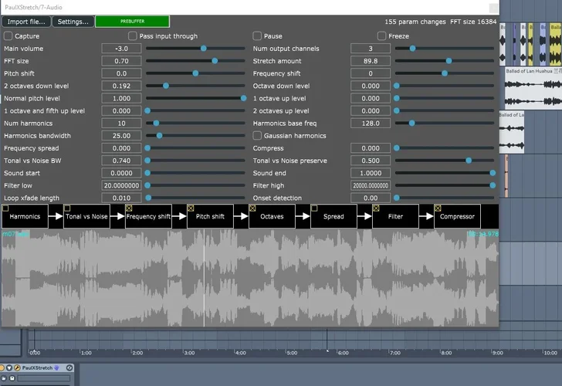Image resolution: width=562 pixels, height=386 pixels.
Task: Click the Filter high value field
Action: [371, 185]
